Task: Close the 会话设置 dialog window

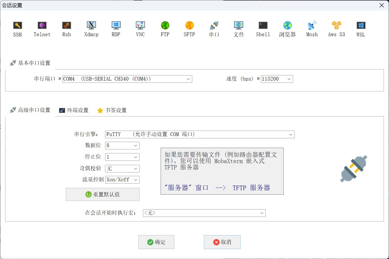Action: tap(382, 5)
